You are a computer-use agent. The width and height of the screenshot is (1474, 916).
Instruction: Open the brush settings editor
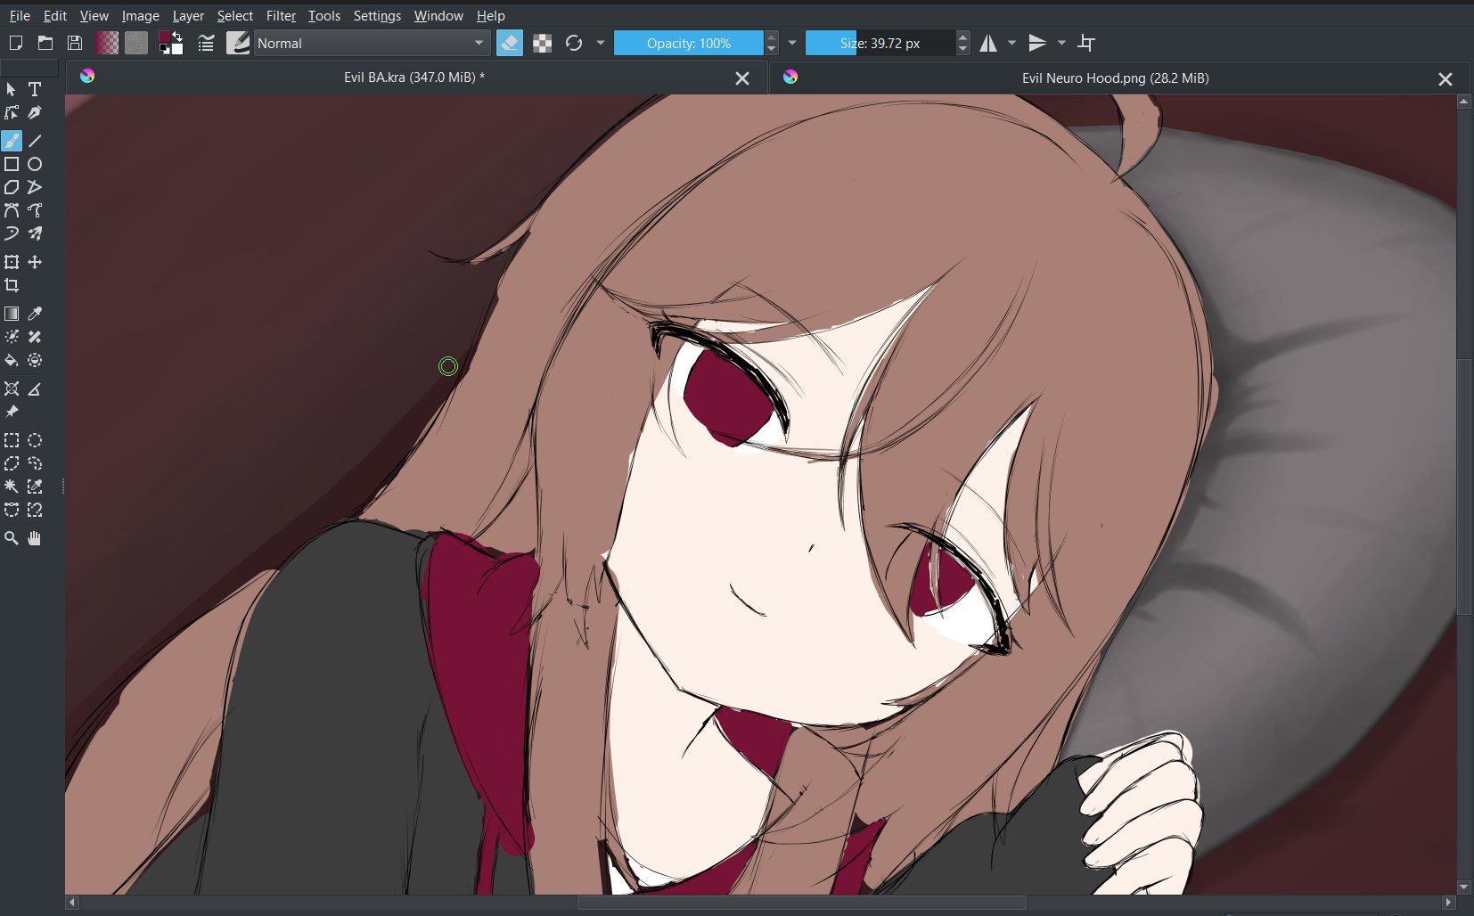[x=206, y=43]
